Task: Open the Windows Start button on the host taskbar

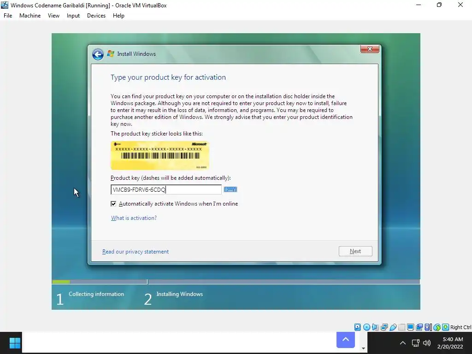Action: (x=15, y=343)
